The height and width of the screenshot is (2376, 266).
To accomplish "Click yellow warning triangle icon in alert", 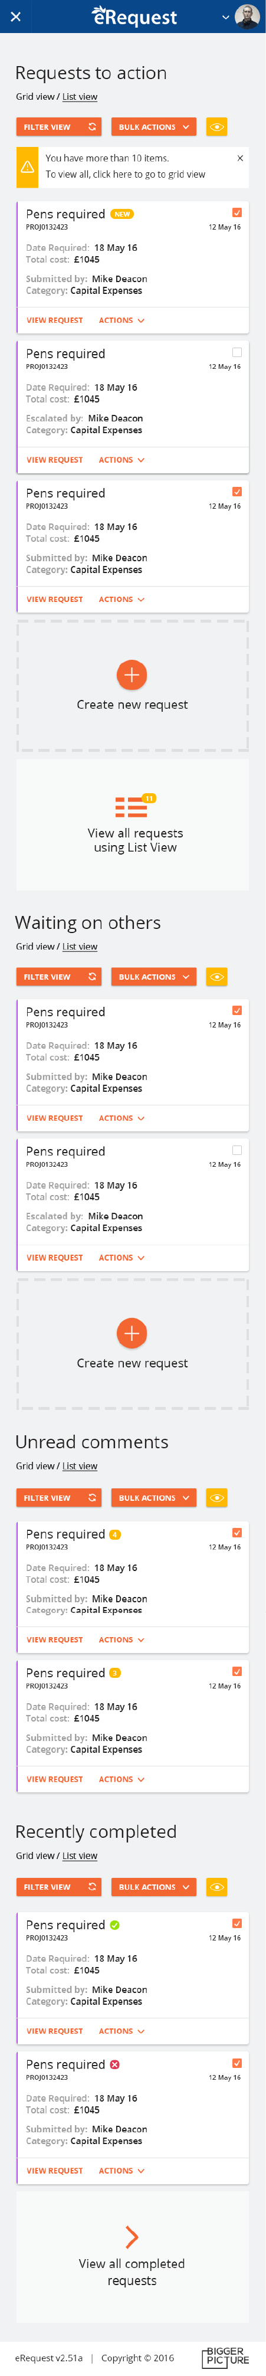I will 27,166.
